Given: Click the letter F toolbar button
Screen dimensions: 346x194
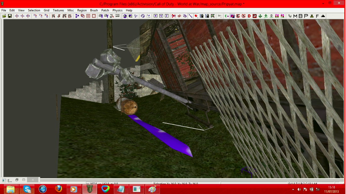Looking at the screenshot, I should pyautogui.click(x=317, y=16).
